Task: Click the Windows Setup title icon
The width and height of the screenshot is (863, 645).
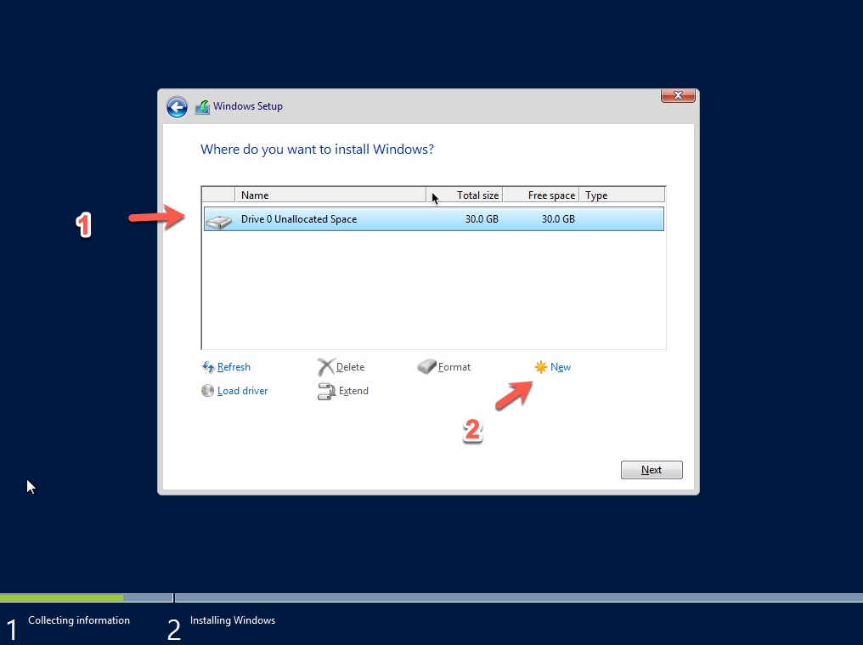Action: [202, 107]
